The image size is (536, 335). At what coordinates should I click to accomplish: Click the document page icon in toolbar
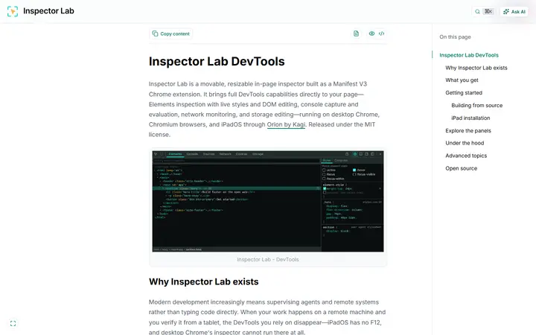[356, 33]
